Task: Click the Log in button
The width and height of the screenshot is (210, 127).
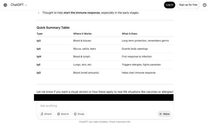Action: tap(170, 5)
